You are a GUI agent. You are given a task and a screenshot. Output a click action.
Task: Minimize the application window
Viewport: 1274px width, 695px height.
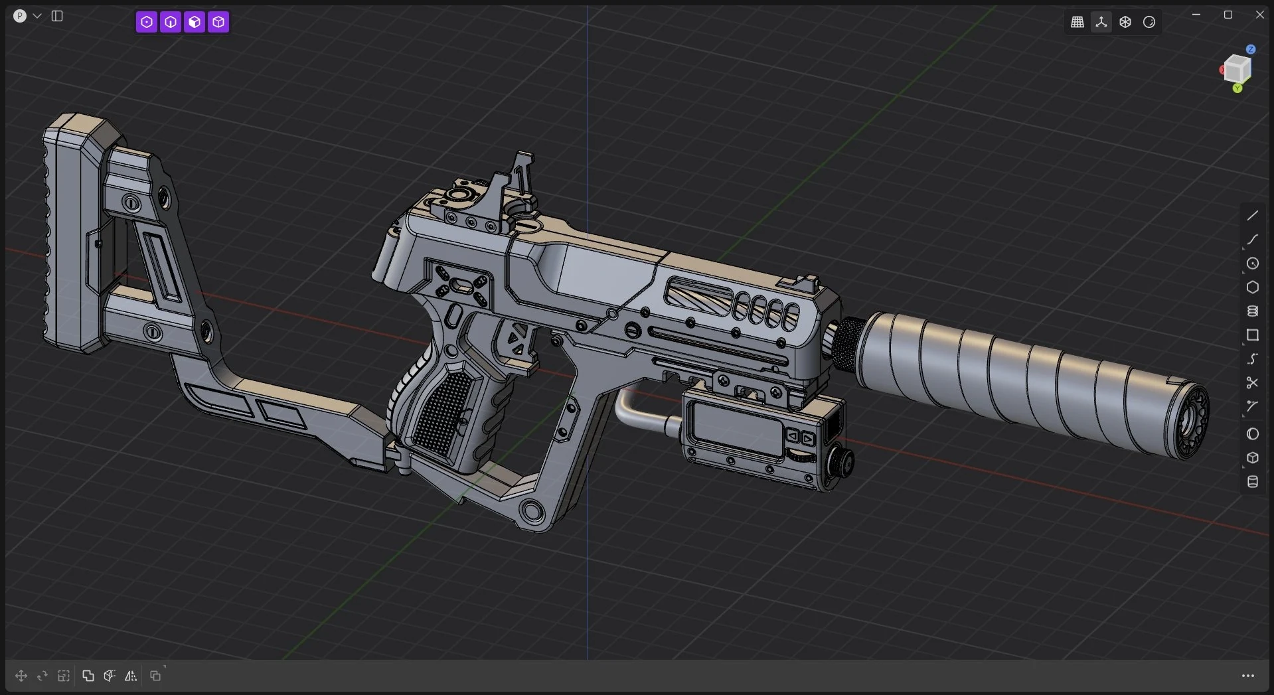click(1196, 15)
